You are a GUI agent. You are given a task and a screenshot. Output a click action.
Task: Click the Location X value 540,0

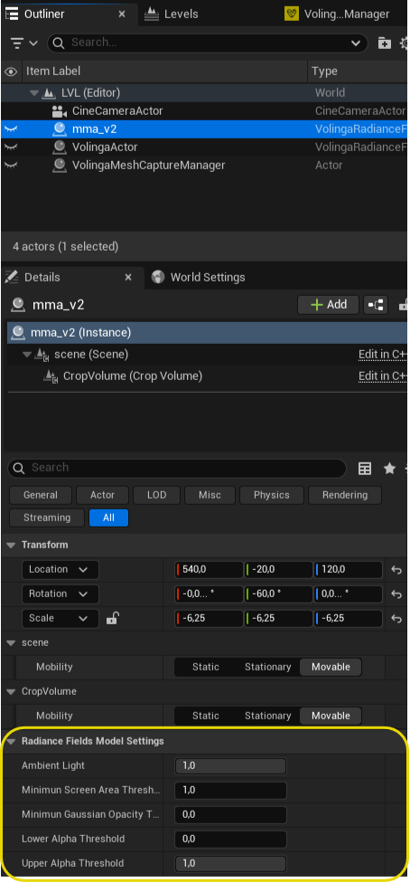point(209,569)
